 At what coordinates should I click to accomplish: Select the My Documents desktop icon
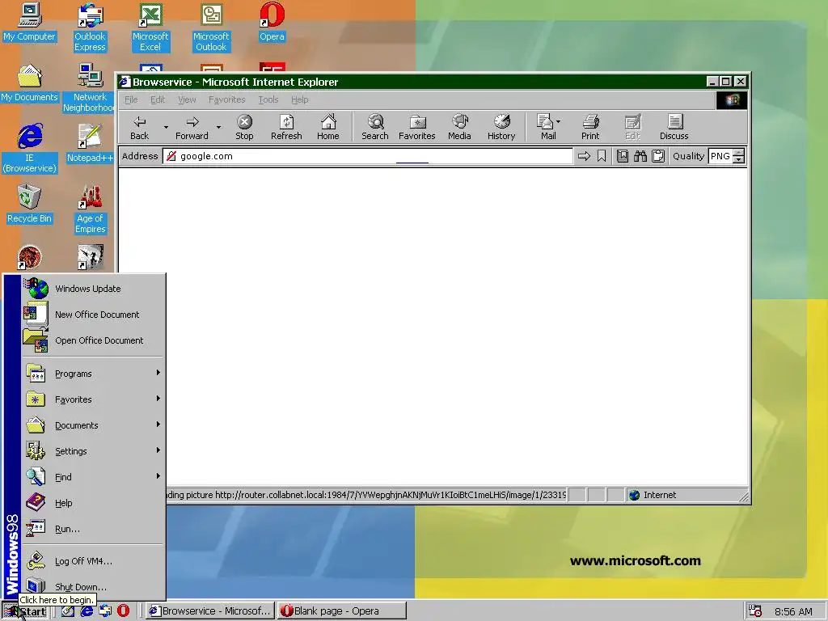tap(29, 83)
